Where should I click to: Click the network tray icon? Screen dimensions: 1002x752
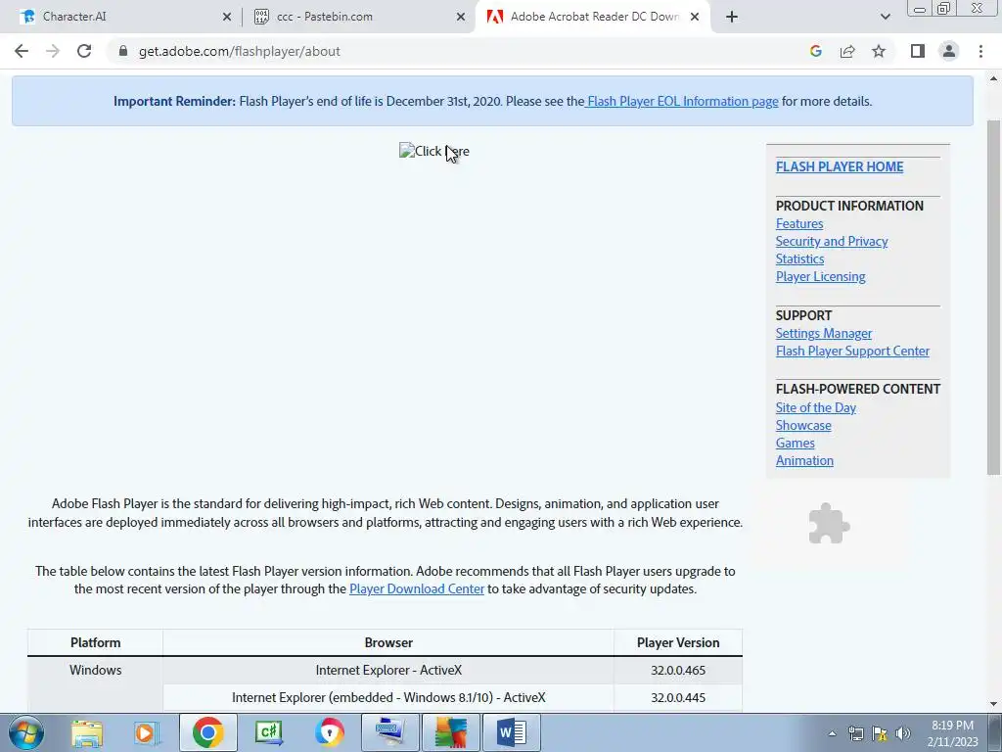[x=855, y=734]
